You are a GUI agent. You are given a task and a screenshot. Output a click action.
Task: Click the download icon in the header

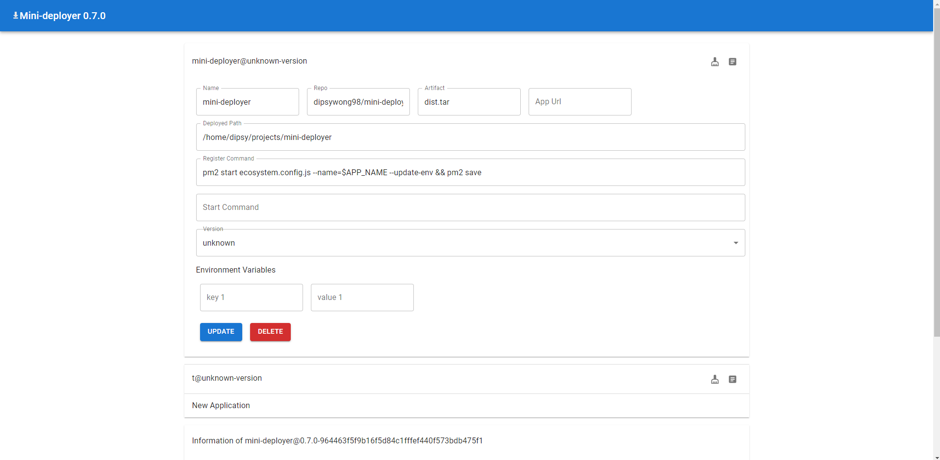coord(15,16)
